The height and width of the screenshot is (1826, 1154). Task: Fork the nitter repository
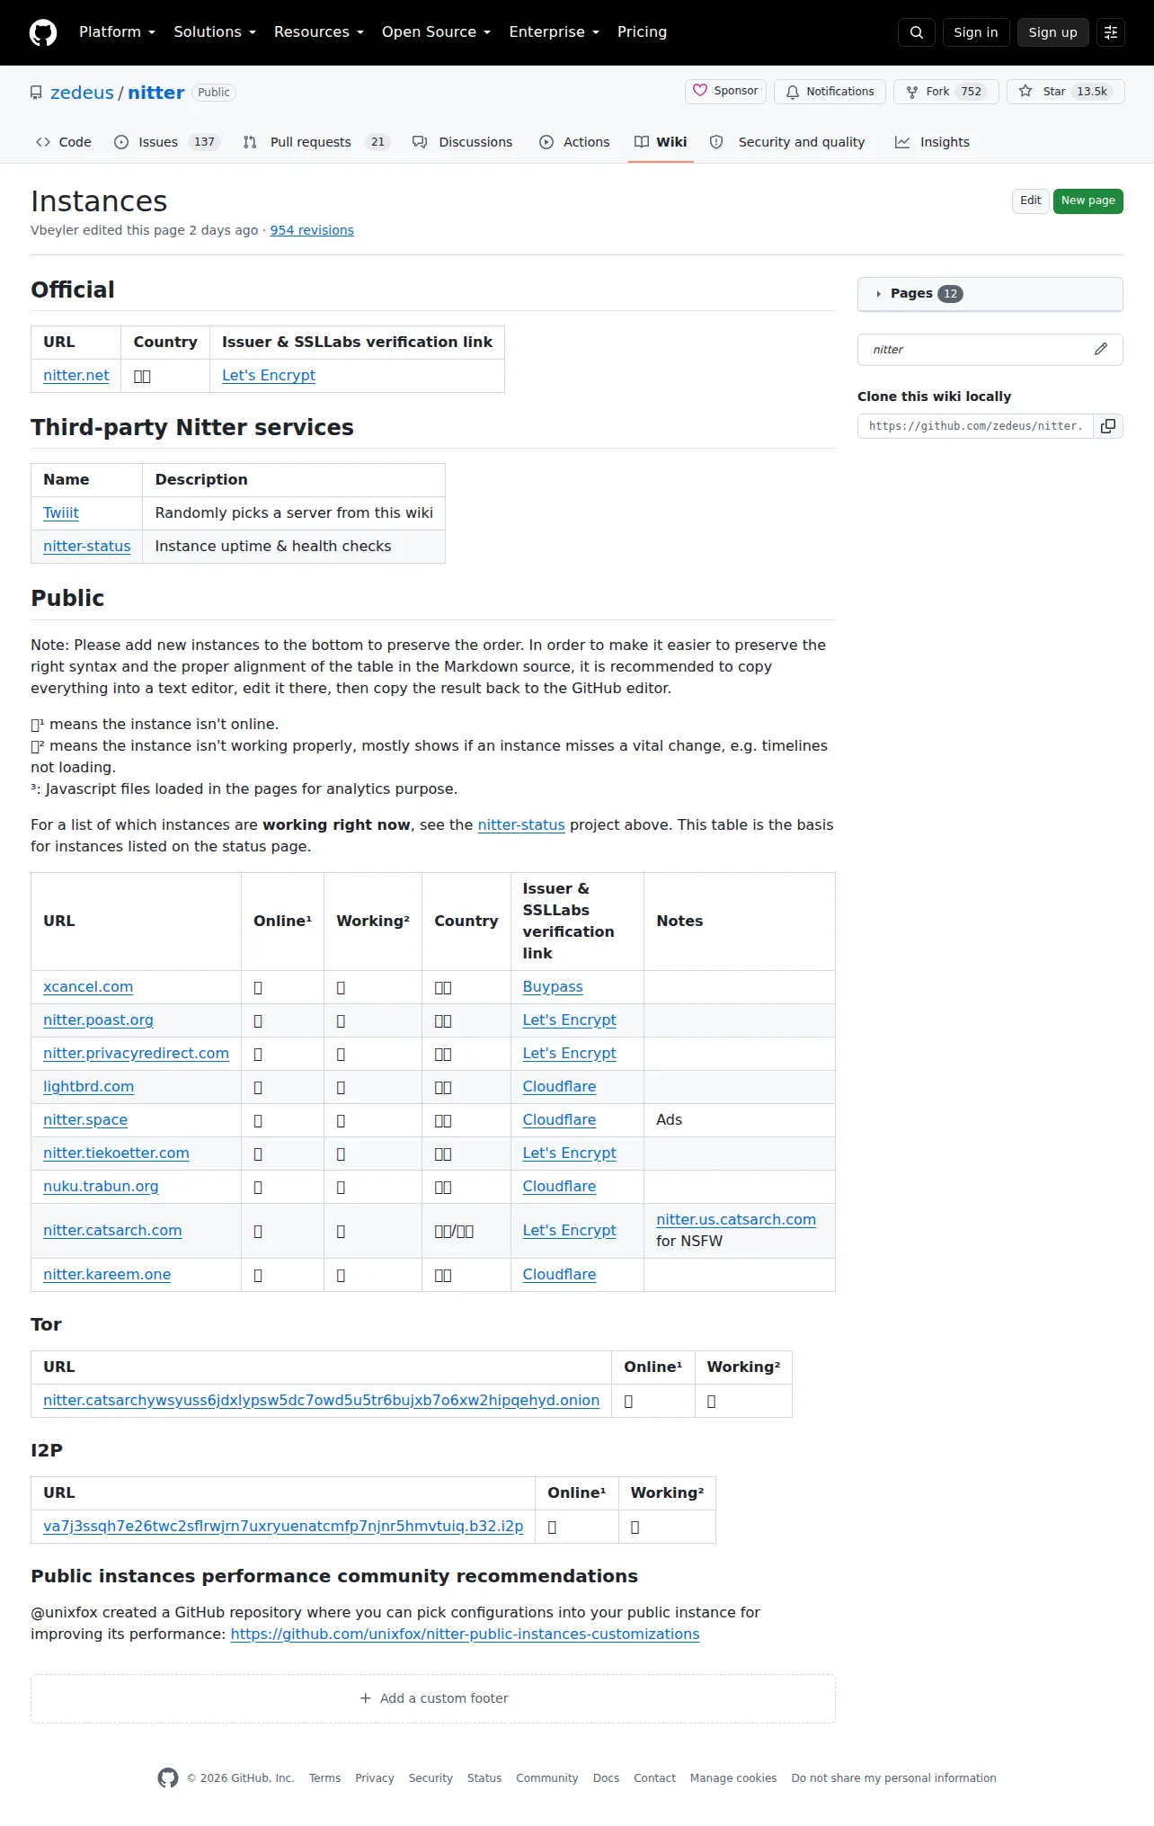pos(945,92)
